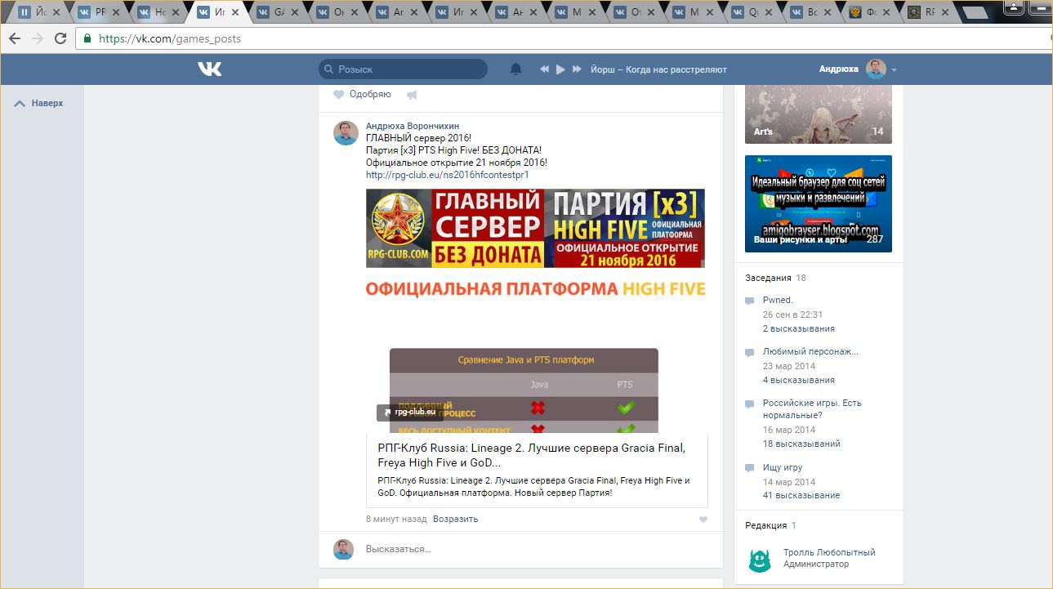This screenshot has width=1053, height=589.
Task: Click the megaphone share icon beside Одобряю
Action: click(412, 95)
